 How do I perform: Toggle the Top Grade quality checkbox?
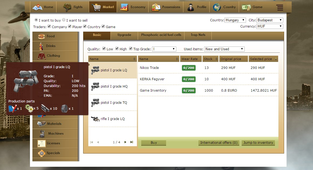coord(131,49)
